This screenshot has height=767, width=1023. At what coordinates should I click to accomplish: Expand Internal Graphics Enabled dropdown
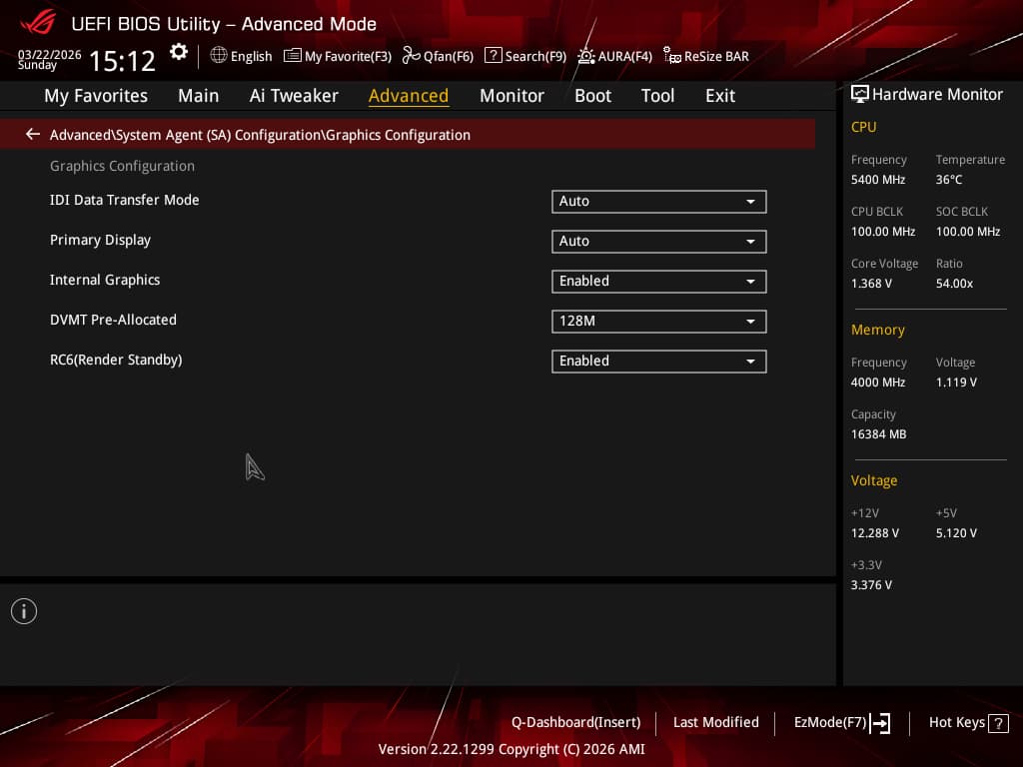[659, 281]
